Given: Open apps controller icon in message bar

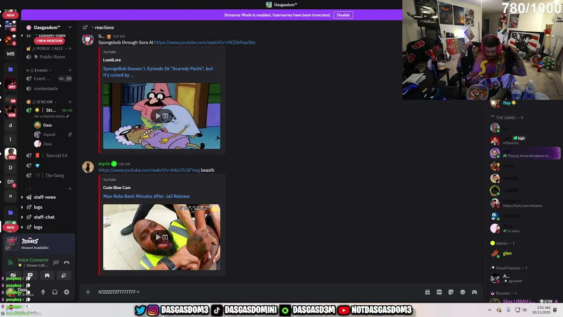Looking at the screenshot, I should (475, 292).
